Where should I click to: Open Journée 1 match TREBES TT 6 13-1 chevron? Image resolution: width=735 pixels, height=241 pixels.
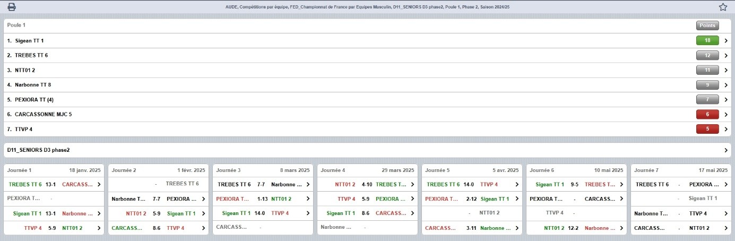(x=99, y=184)
